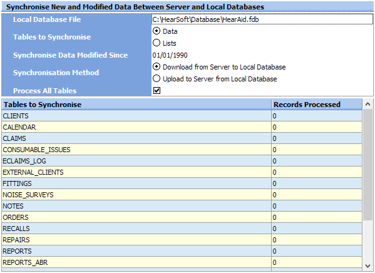This screenshot has width=375, height=273.
Task: Click Records Processed value for REPORTS
Action: pyautogui.click(x=317, y=250)
